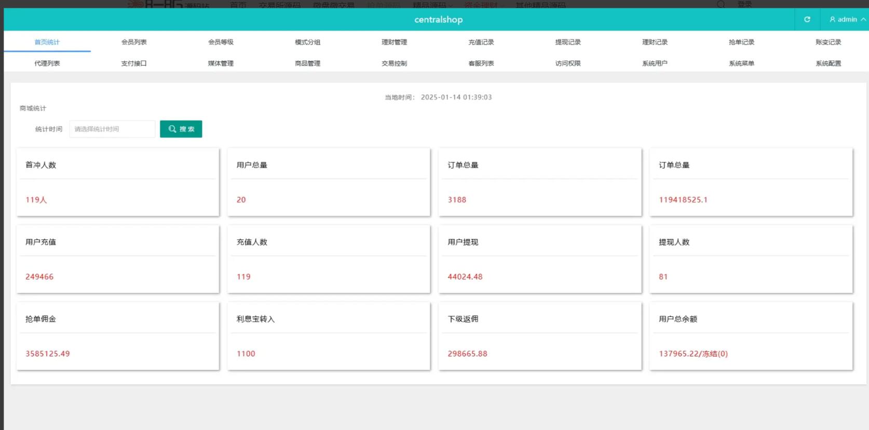The height and width of the screenshot is (430, 869).
Task: Go to the 系统配置 tab
Action: [828, 63]
